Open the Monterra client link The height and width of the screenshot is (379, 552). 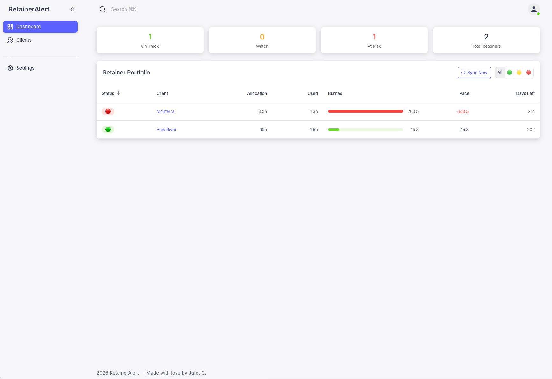pyautogui.click(x=165, y=111)
